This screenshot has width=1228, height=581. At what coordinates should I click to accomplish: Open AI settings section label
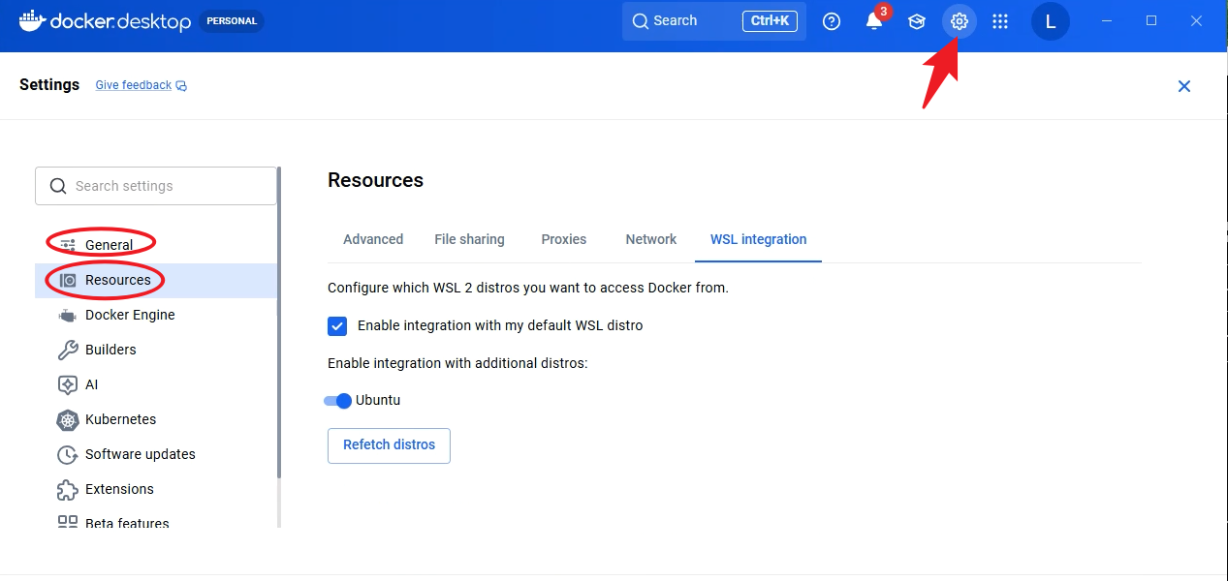point(91,384)
